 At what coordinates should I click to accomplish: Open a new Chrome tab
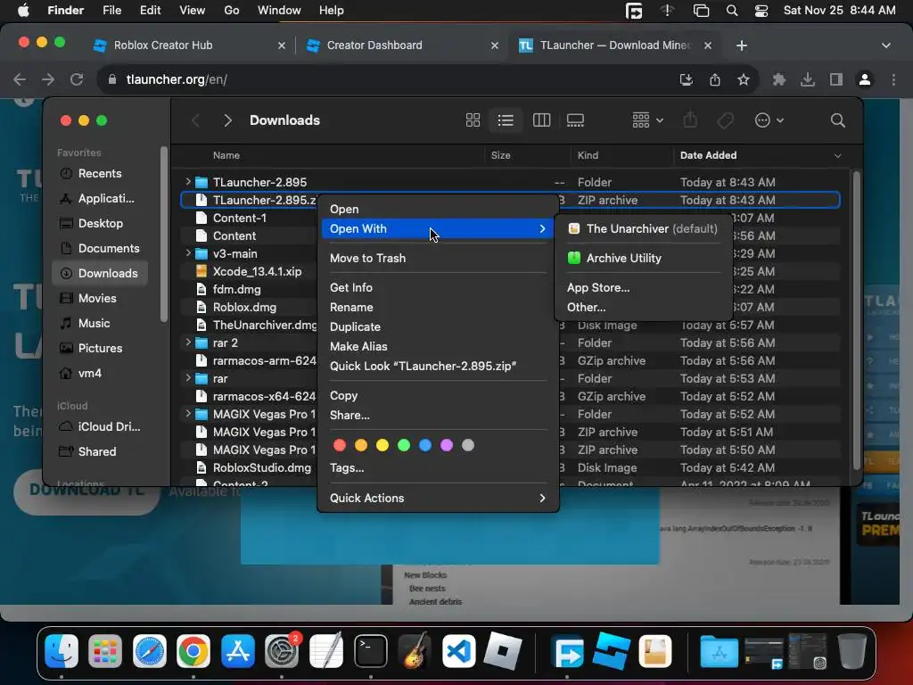[x=741, y=45]
